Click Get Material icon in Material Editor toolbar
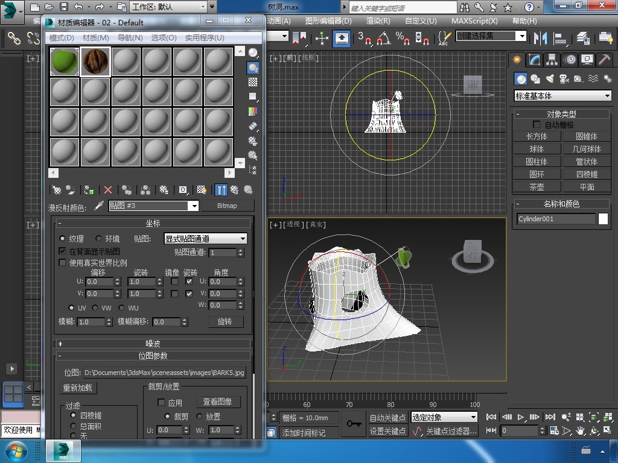Viewport: 618px width, 463px height. 57,190
